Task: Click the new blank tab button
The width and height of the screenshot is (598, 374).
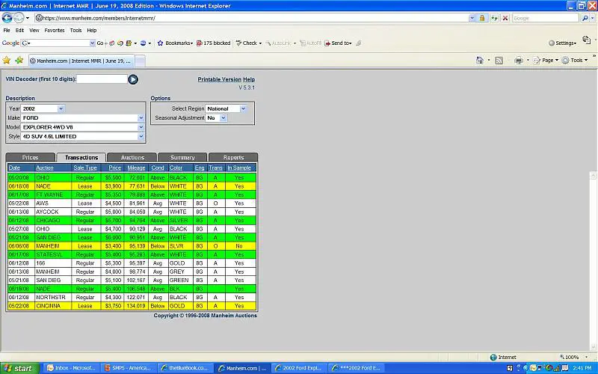Action: click(140, 61)
